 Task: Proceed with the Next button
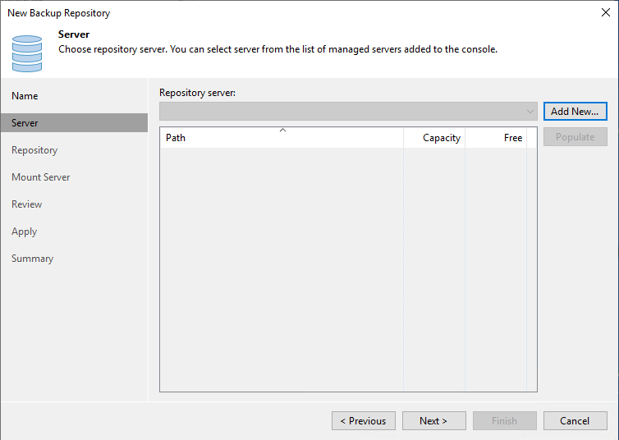coord(433,421)
